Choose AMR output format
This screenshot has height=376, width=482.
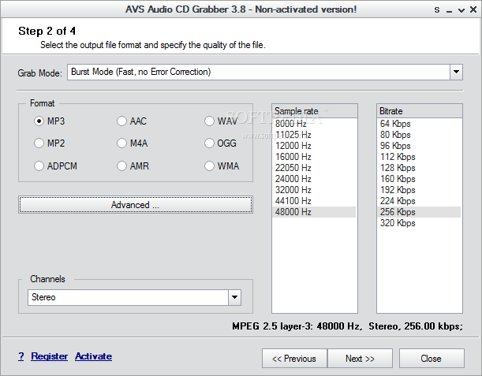[121, 166]
